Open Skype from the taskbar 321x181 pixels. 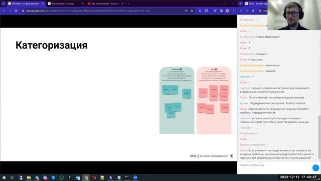click(53, 177)
